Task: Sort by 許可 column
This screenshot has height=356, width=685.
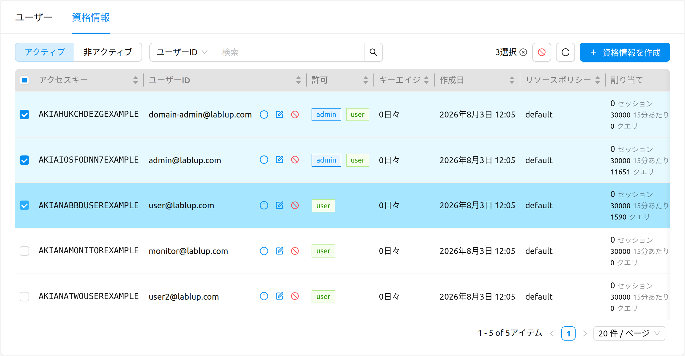Action: click(x=366, y=80)
